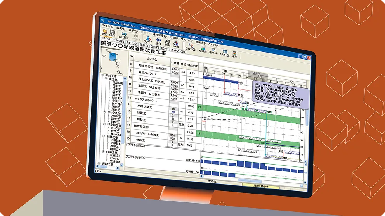The width and height of the screenshot is (385, 216).
Task: Click the blue summary bar in Gantt
Action: (x=219, y=79)
